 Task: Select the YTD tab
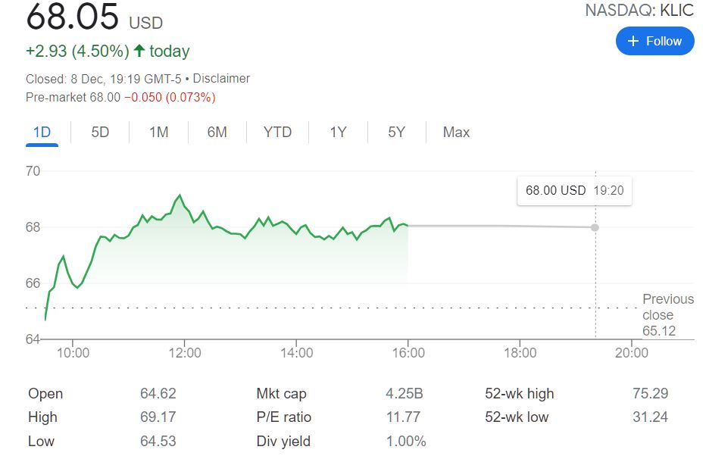(x=278, y=132)
